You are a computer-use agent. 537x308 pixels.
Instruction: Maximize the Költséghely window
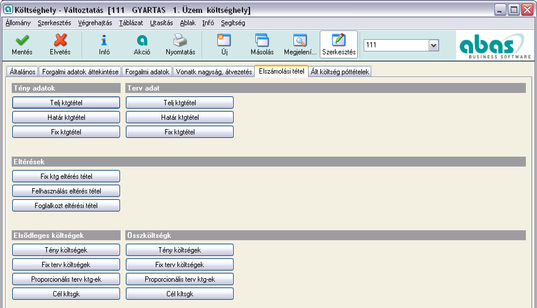click(514, 9)
